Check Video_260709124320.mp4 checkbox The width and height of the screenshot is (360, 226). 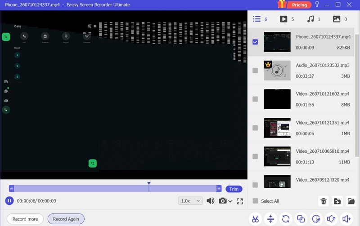255,185
